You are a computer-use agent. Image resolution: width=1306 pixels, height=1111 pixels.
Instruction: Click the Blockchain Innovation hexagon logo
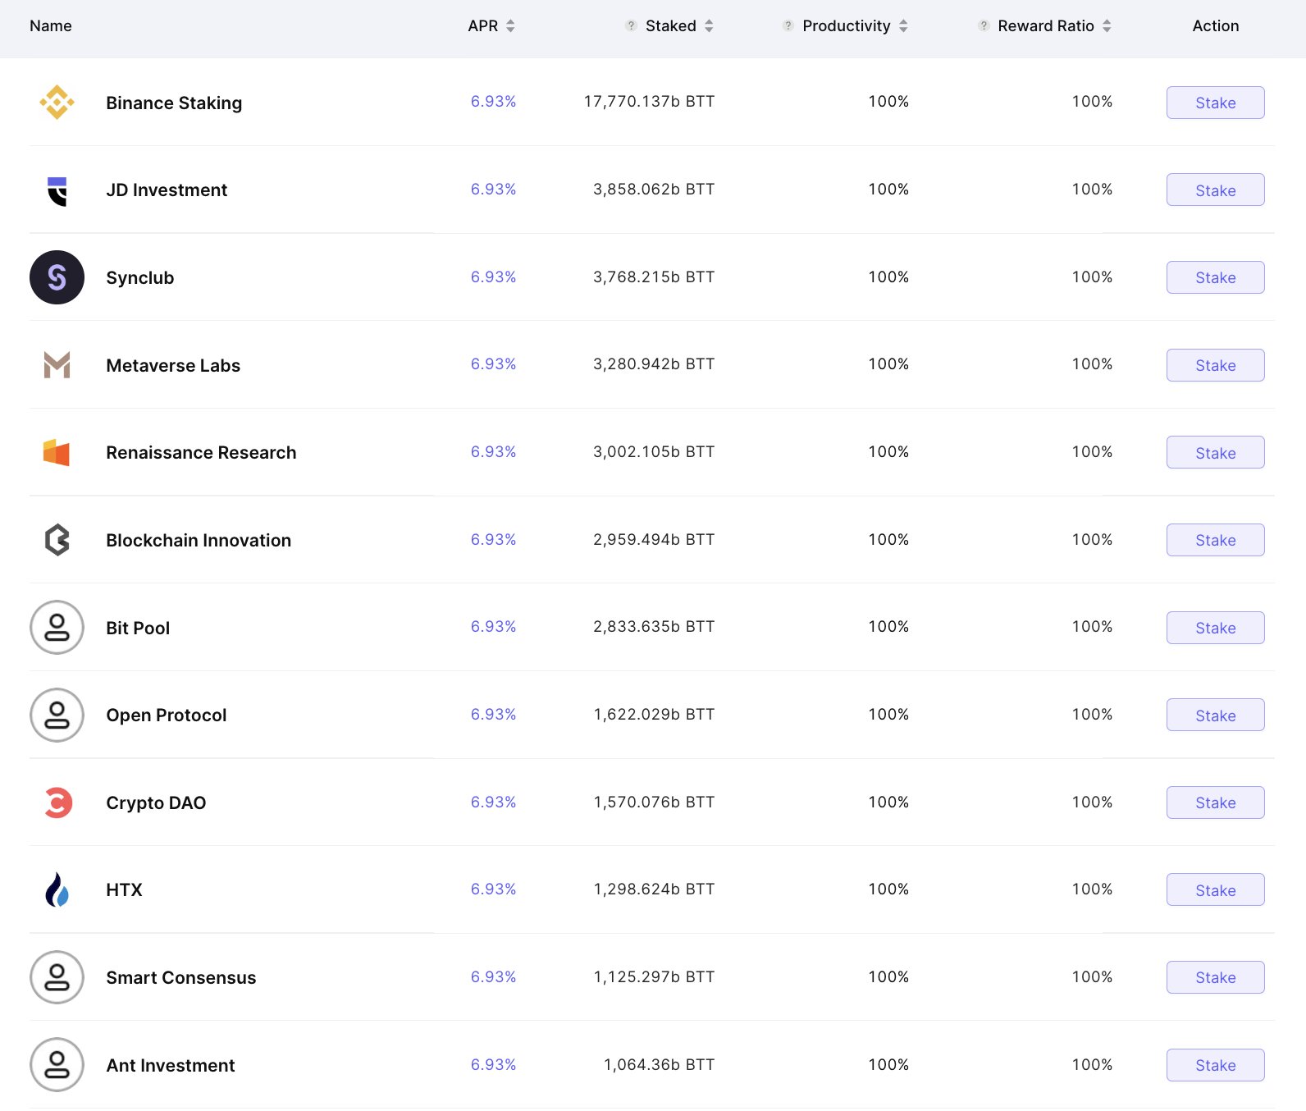pos(57,540)
